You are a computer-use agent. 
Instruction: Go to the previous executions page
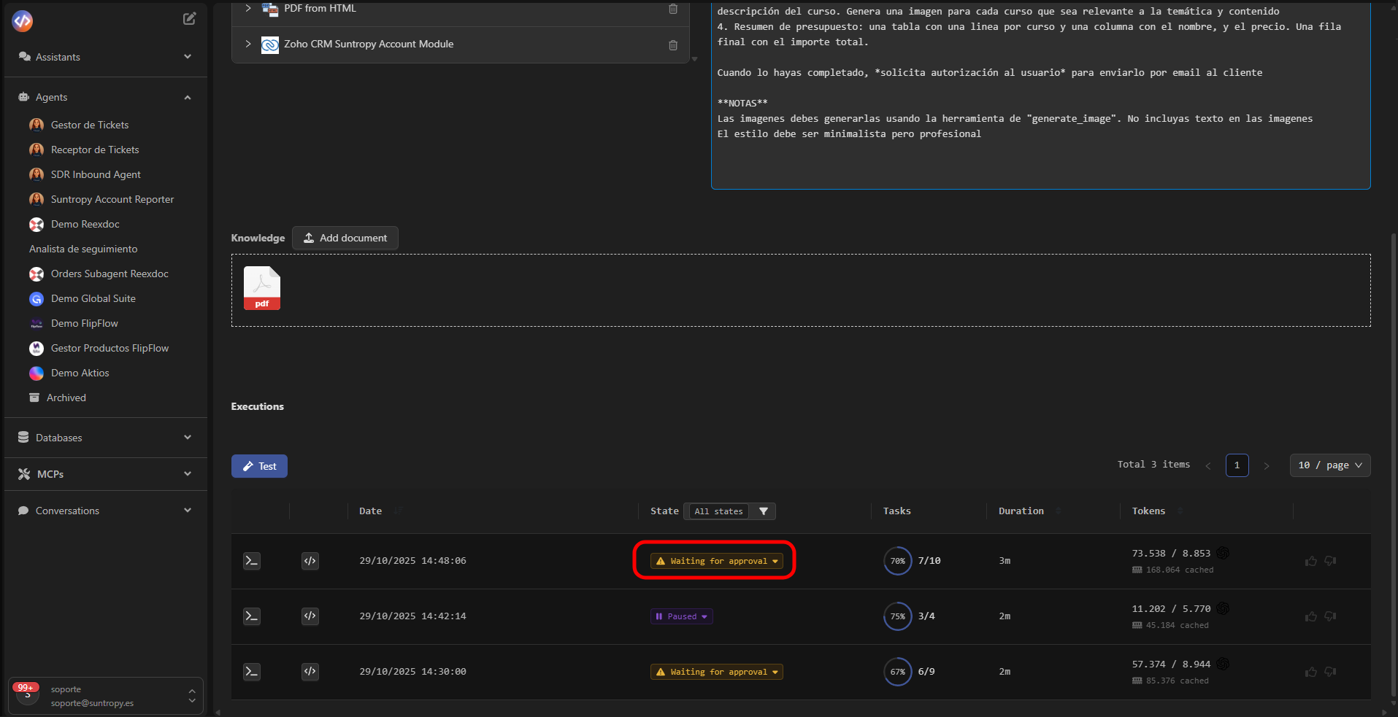click(x=1208, y=466)
